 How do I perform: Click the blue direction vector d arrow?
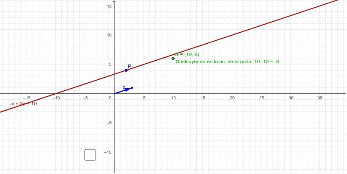123,91
